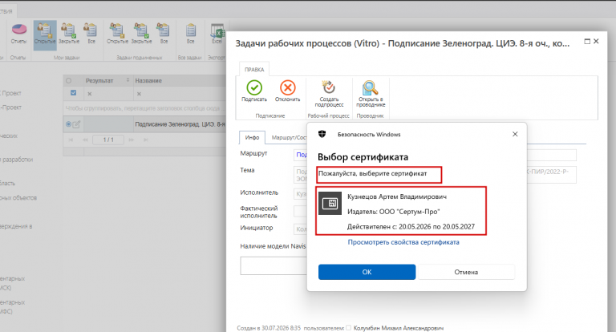Click the Отмена button

[466, 272]
